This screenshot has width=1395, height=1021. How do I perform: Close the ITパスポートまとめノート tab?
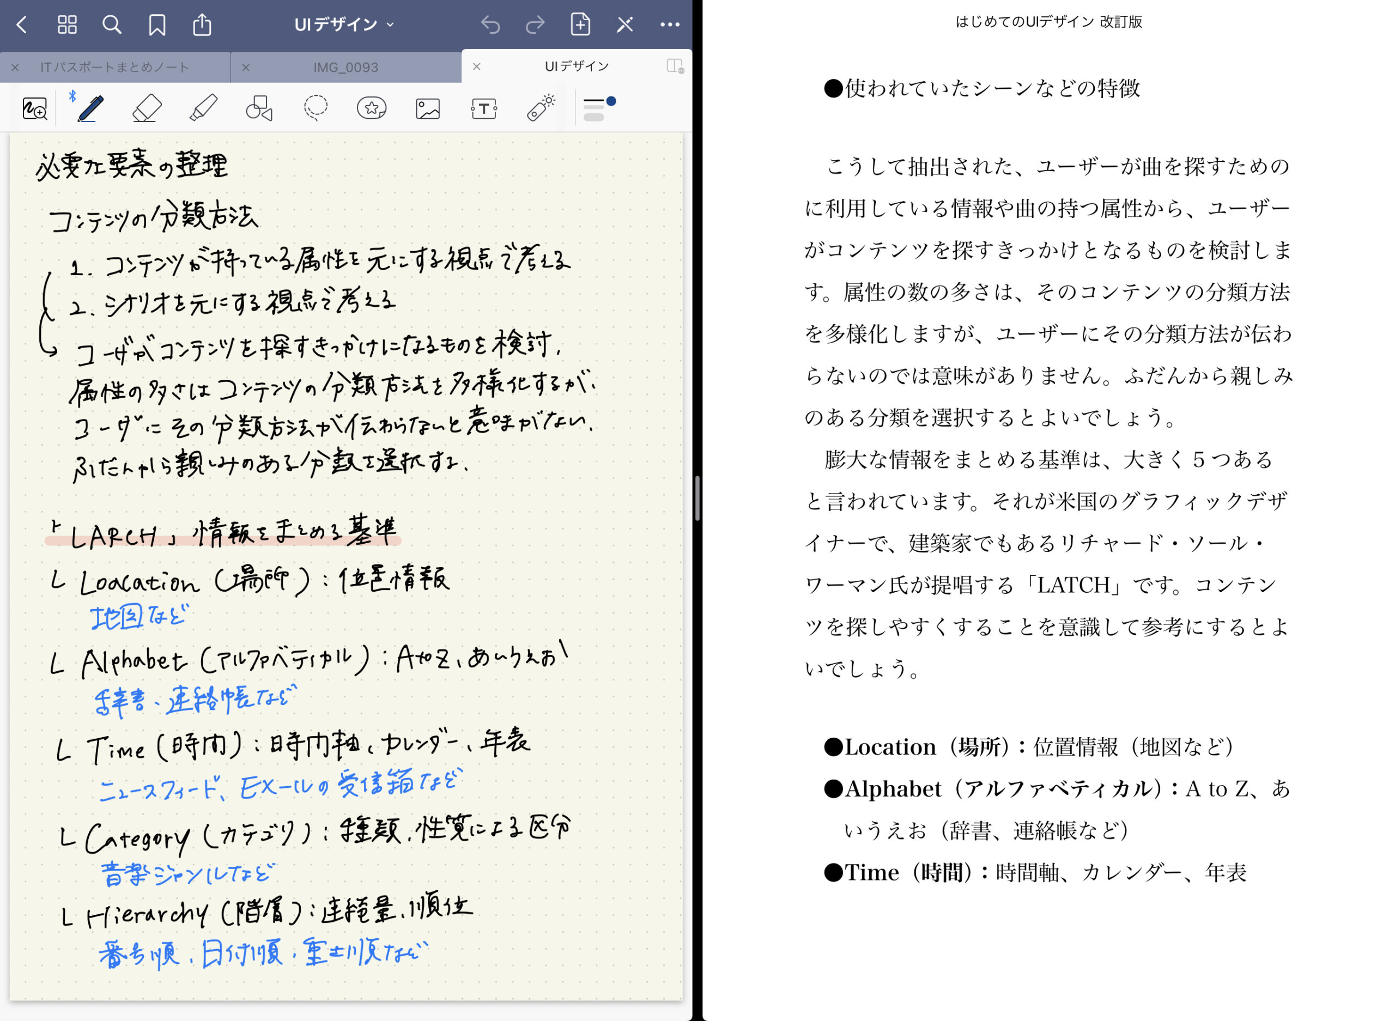tap(15, 68)
